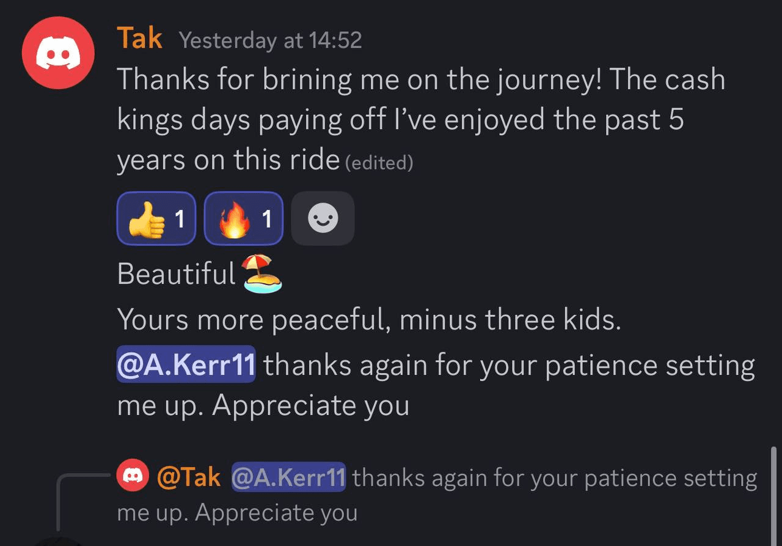Image resolution: width=782 pixels, height=546 pixels.
Task: Open Tak's profile from username header
Action: [139, 39]
